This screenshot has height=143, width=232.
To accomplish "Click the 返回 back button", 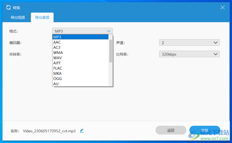I will tap(171, 130).
